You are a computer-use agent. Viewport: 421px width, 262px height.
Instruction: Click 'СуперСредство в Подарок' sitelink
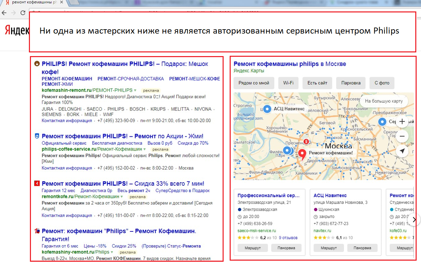click(183, 190)
